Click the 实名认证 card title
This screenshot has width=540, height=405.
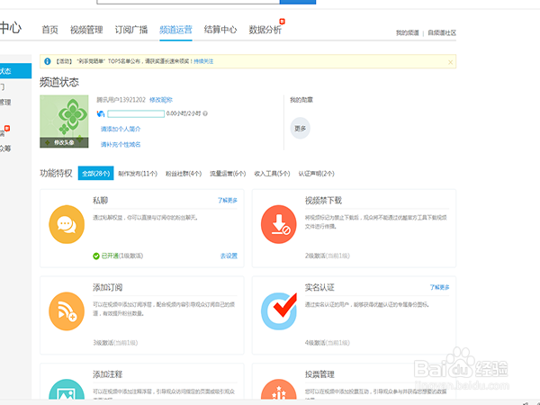[x=319, y=287]
